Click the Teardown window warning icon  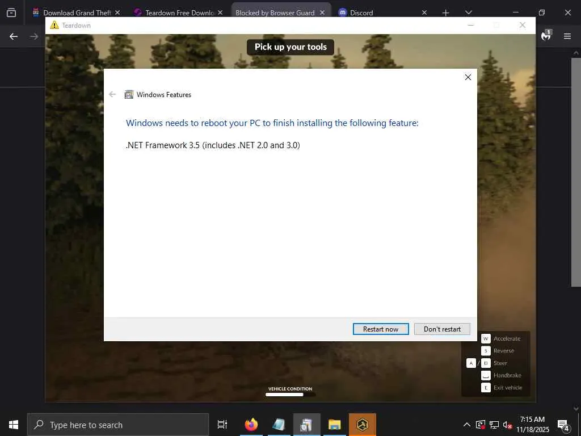tap(54, 25)
